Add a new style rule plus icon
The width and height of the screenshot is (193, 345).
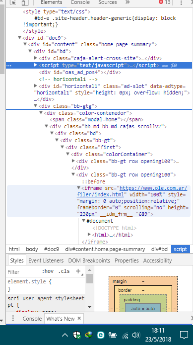(x=78, y=271)
